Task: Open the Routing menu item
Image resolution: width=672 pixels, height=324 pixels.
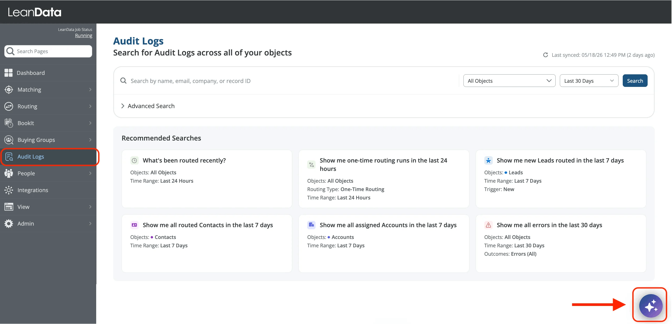Action: point(48,106)
